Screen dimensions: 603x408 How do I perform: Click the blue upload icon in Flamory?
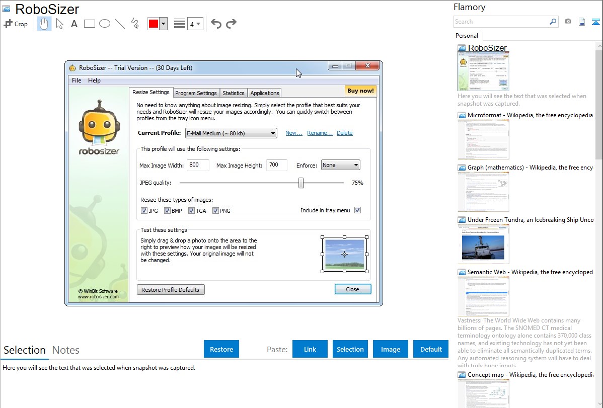(595, 22)
